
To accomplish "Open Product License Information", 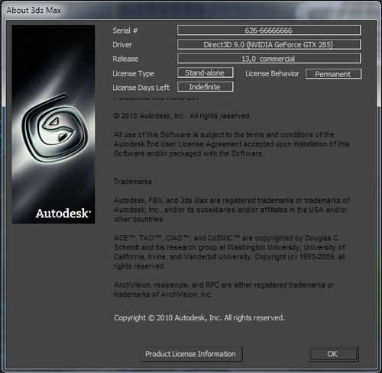I will [191, 354].
